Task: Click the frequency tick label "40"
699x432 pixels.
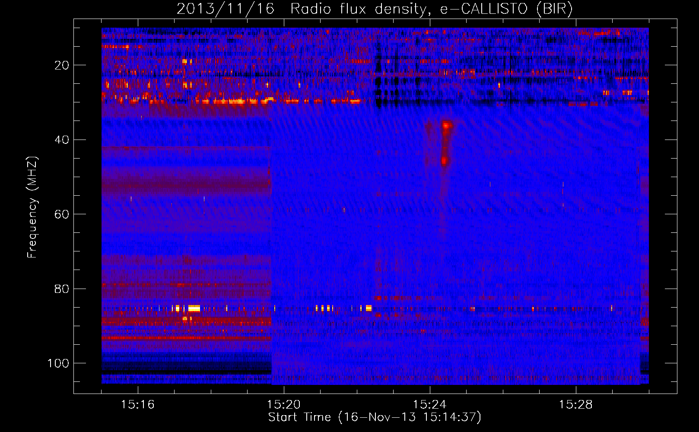Action: pos(62,140)
